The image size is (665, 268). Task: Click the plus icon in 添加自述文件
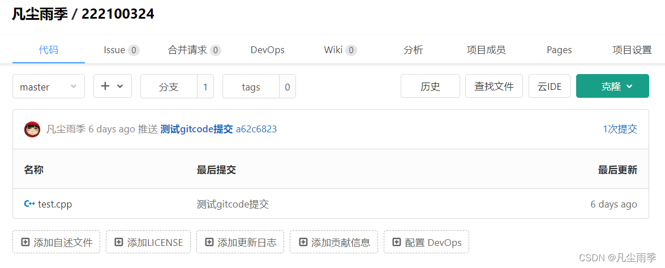tap(25, 242)
